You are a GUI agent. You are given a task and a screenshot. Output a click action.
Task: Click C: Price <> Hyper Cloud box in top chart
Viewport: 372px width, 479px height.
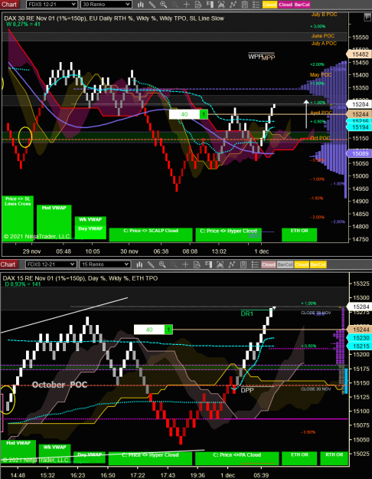229,235
